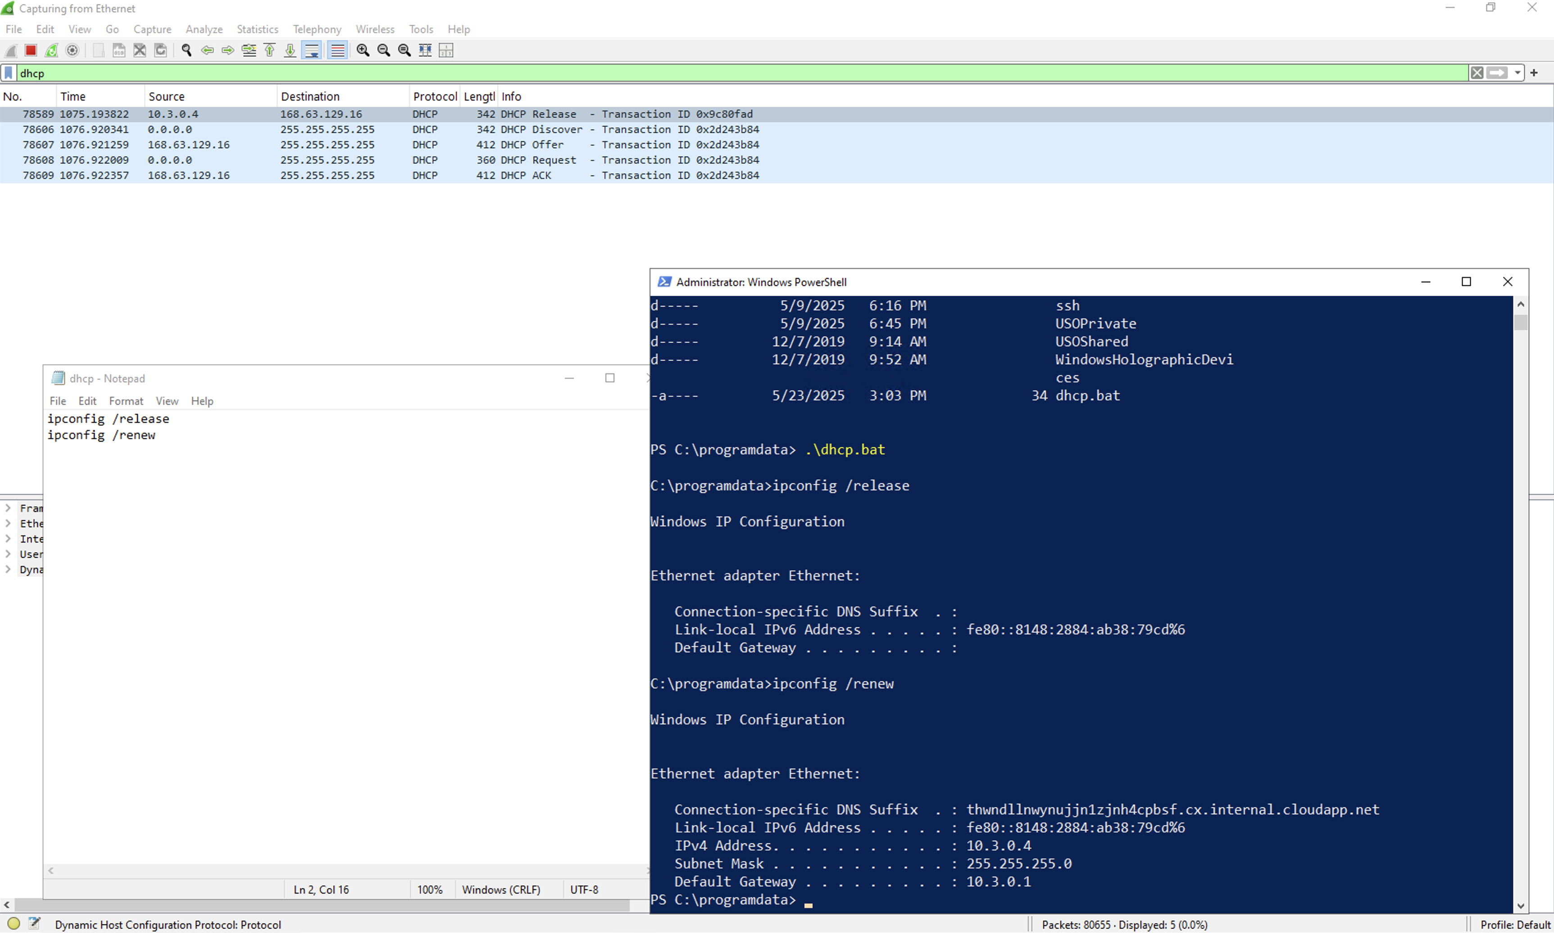Open capture options gear icon
This screenshot has width=1554, height=933.
(x=73, y=50)
